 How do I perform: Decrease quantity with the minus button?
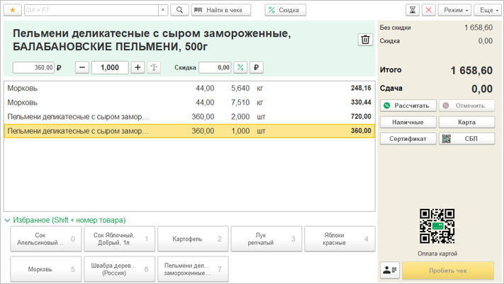pos(82,67)
